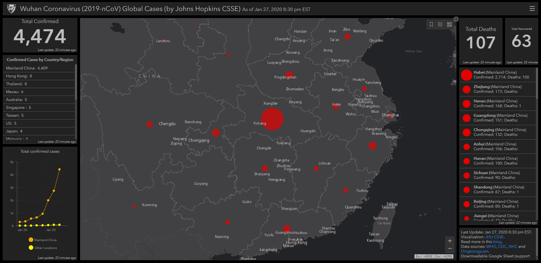Select Australia: 5 row
The width and height of the screenshot is (541, 263).
(39, 100)
